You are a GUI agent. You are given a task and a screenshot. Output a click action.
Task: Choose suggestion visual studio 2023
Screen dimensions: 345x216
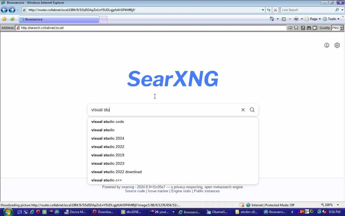[173, 163]
